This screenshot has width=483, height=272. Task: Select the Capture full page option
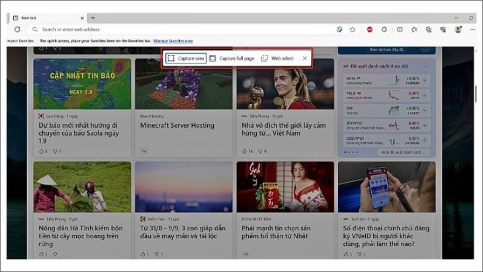tap(232, 58)
